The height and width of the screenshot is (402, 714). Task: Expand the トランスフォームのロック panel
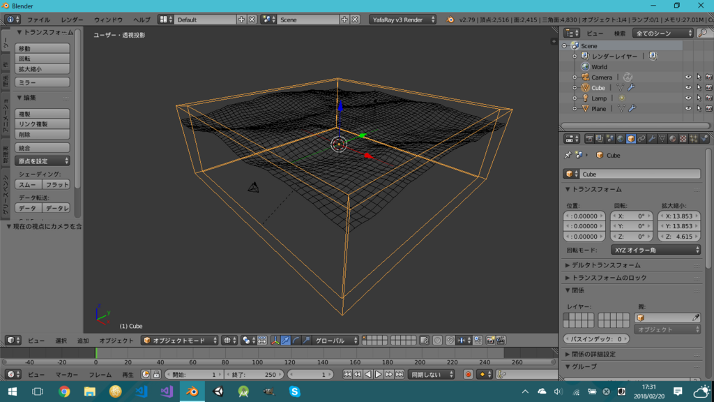[609, 278]
